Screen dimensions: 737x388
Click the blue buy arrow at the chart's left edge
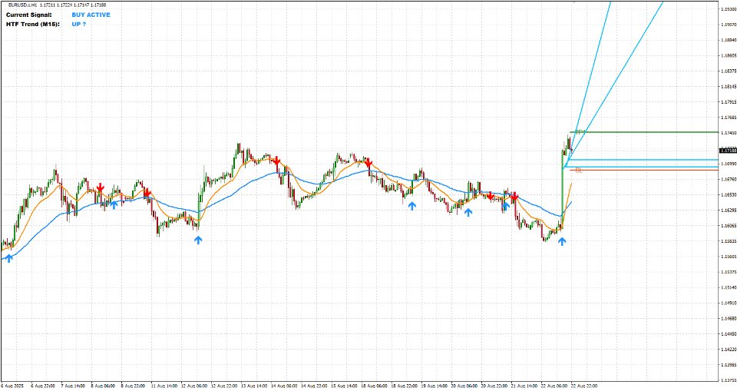(x=9, y=257)
